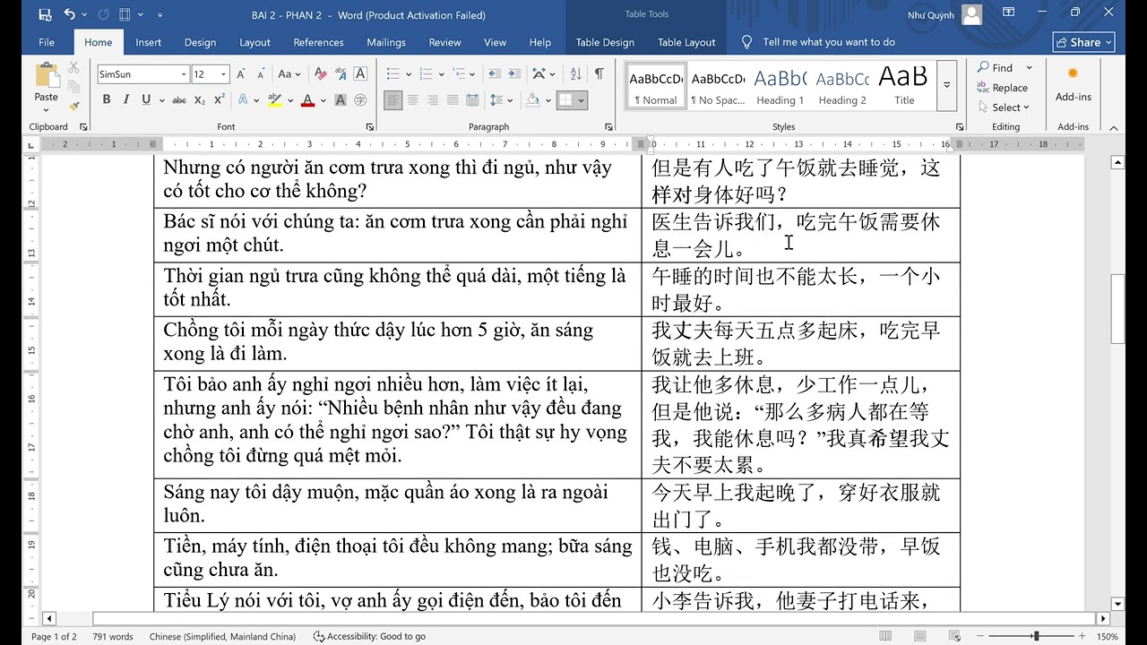Open the Table Design tab
1147x645 pixels.
[605, 42]
